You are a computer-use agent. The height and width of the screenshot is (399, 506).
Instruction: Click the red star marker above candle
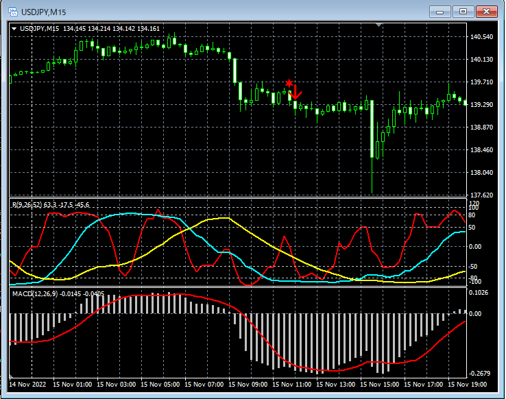tap(289, 83)
